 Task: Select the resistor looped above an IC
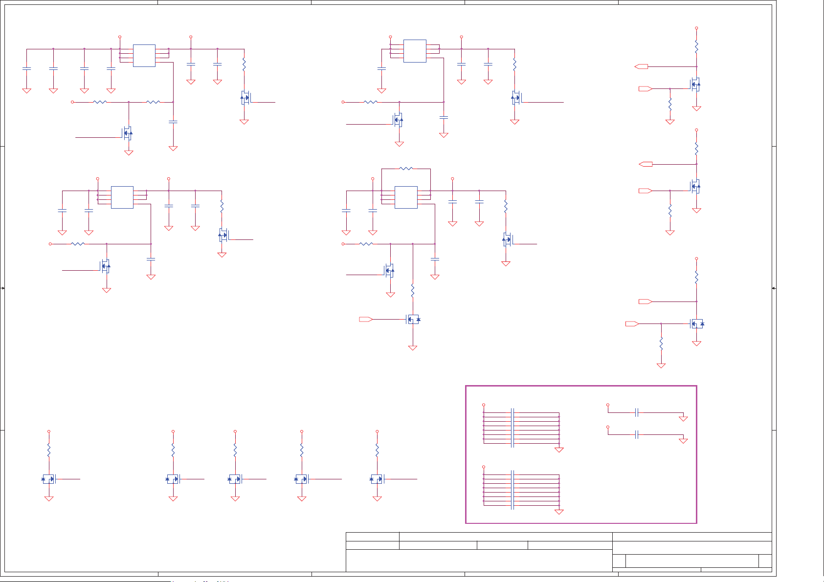406,169
